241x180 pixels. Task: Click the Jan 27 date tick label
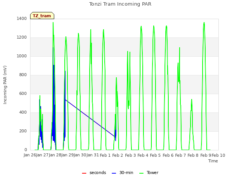[x=42, y=155]
